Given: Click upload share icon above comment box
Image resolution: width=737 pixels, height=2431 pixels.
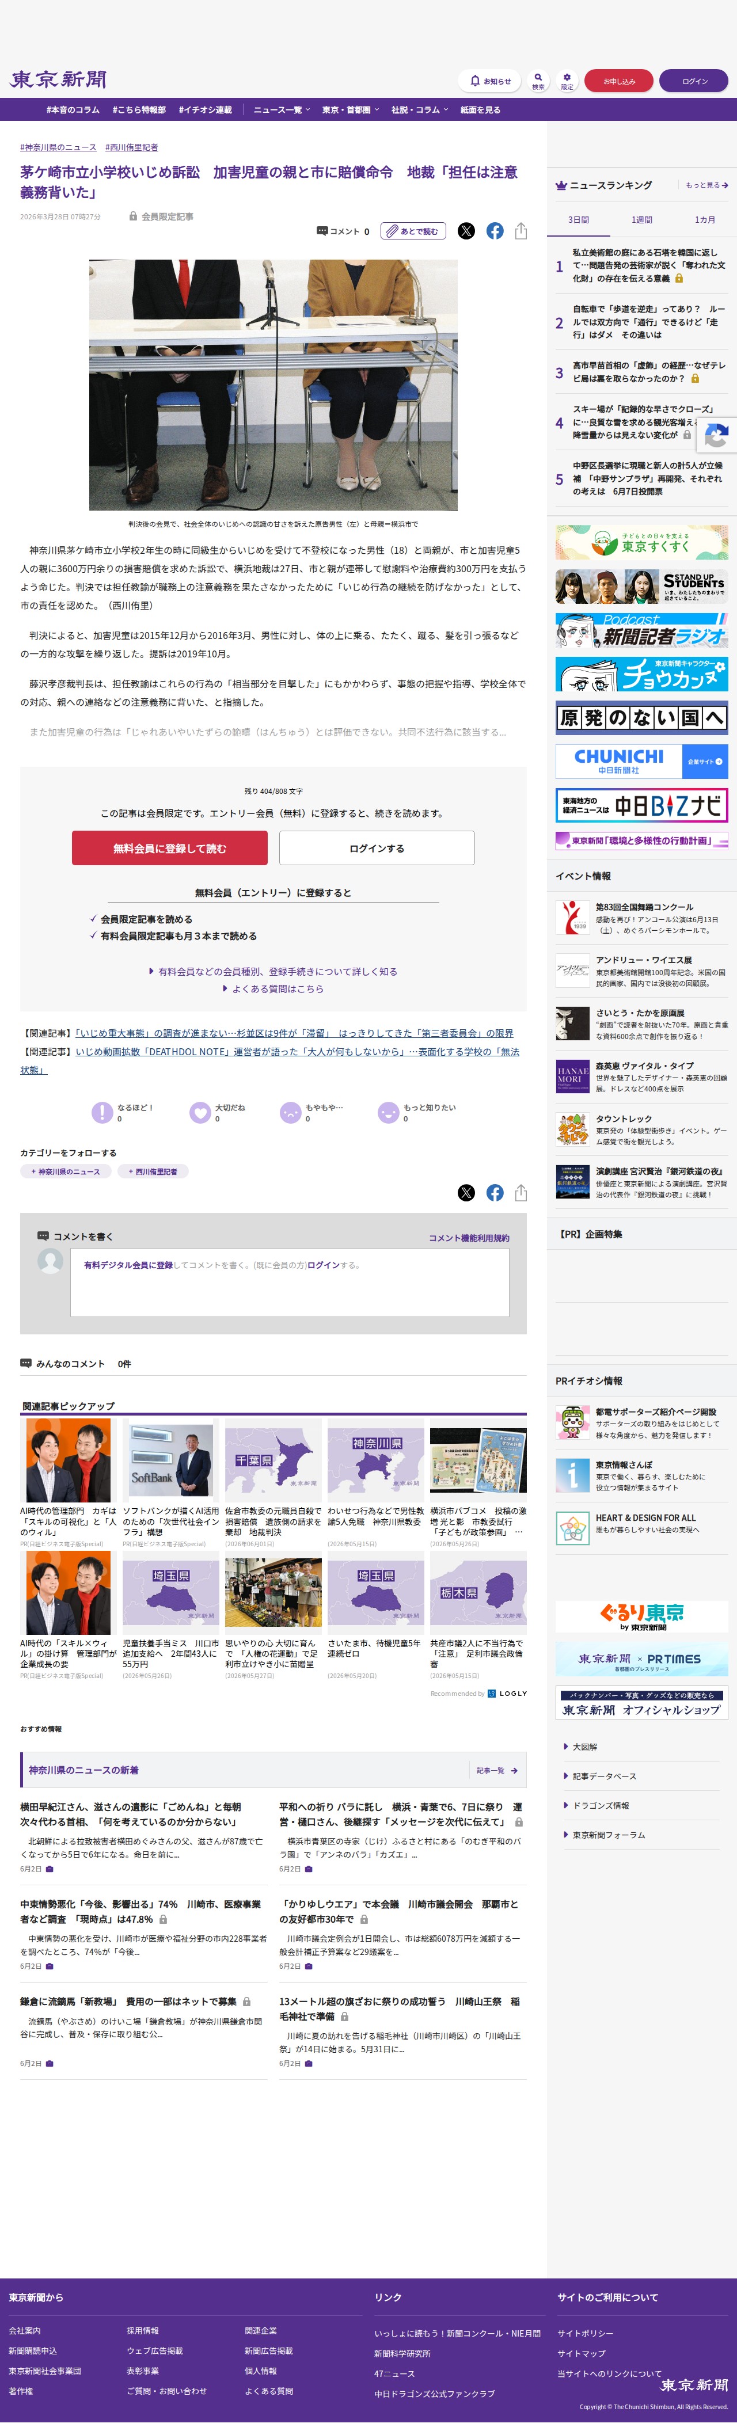Looking at the screenshot, I should click(x=521, y=1193).
